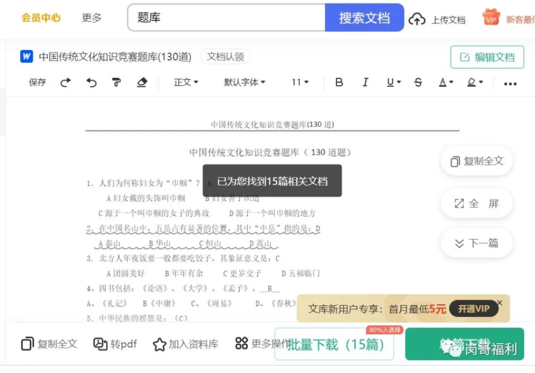
Task: Open the 正文 paragraph style dropdown
Action: pos(186,82)
